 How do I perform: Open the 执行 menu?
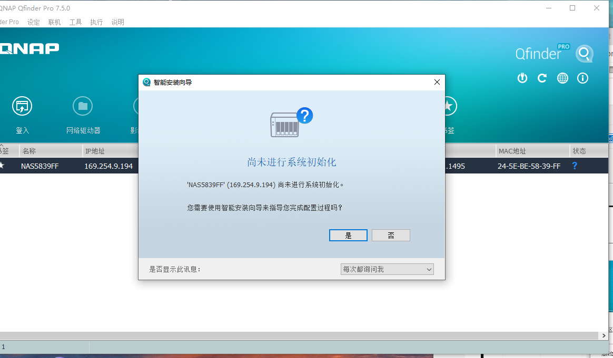click(96, 22)
